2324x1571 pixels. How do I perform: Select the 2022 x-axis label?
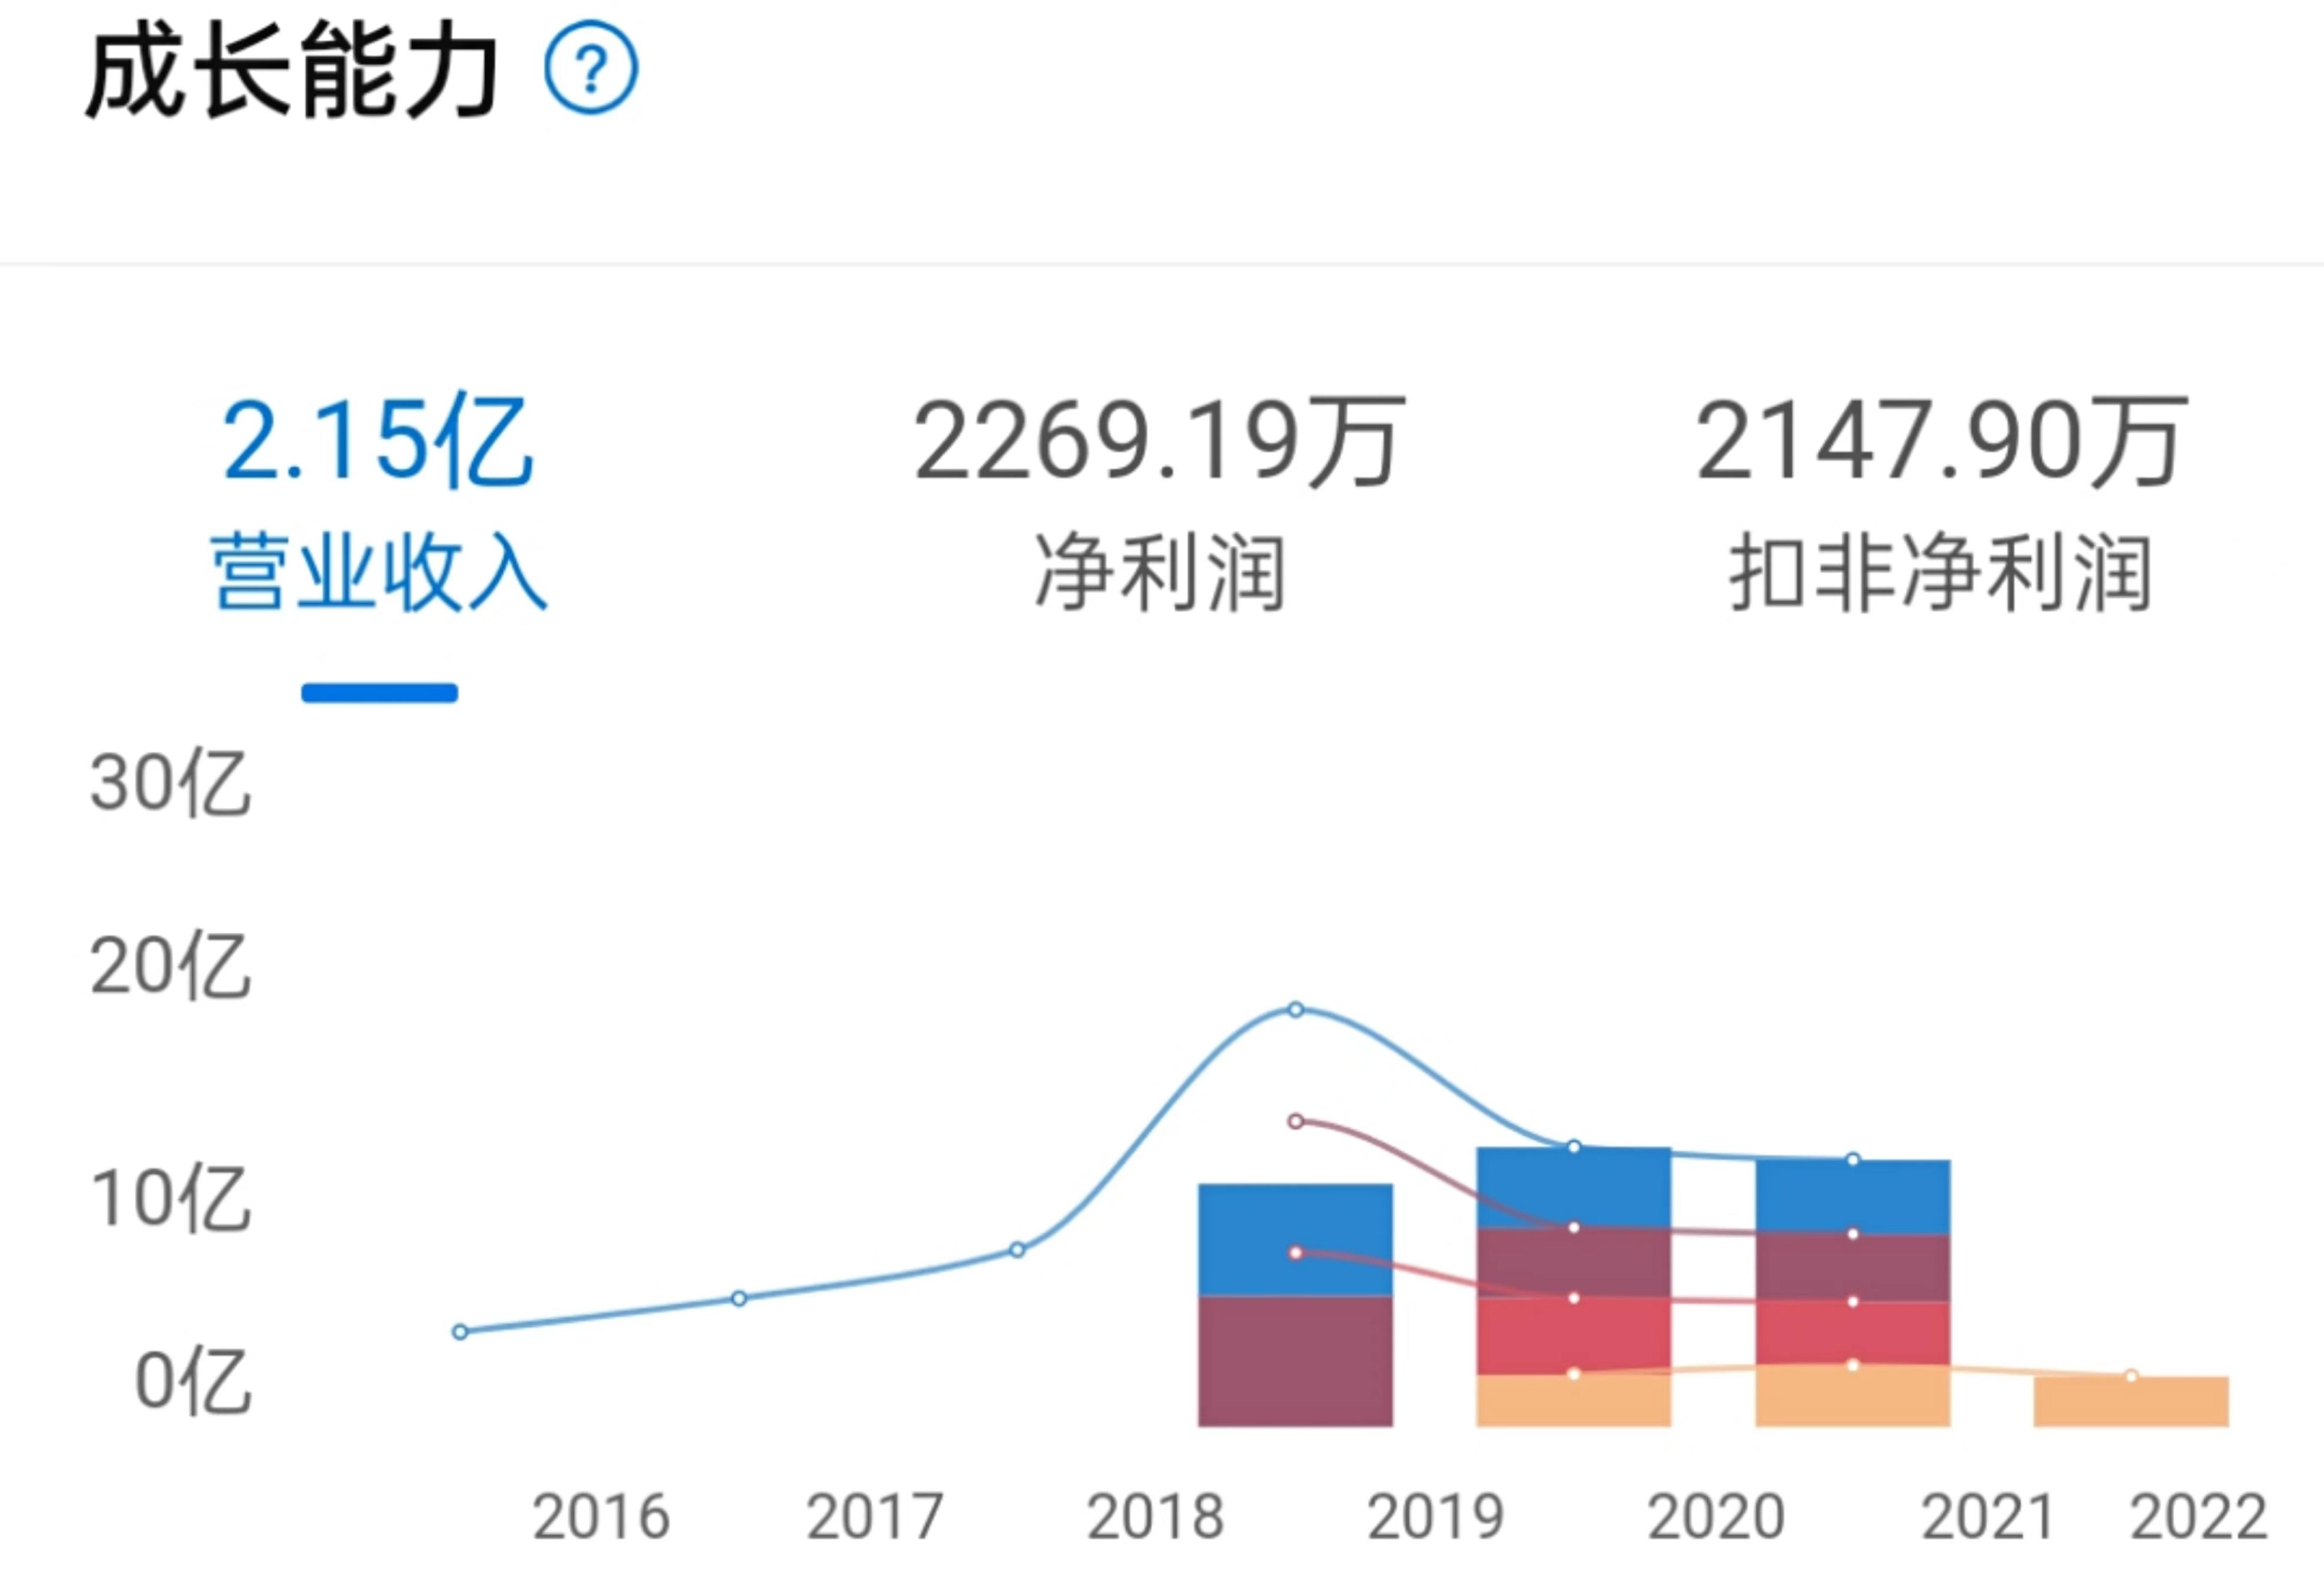2198,1517
